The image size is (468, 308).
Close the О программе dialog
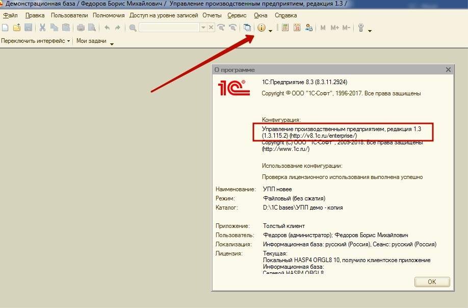448,69
